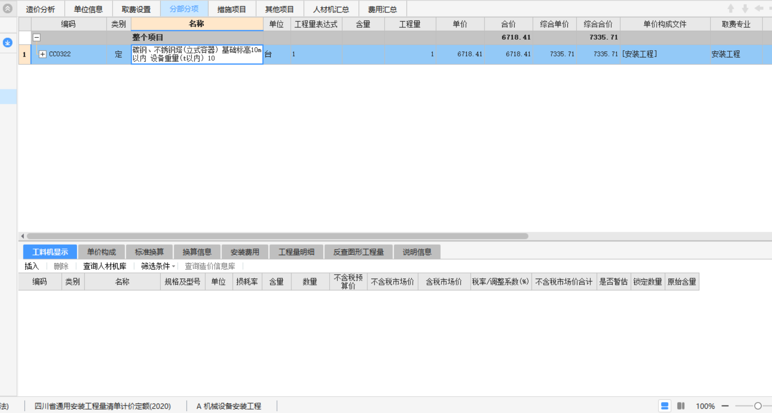
Task: Click the 工程量表达式 column header
Action: 316,24
